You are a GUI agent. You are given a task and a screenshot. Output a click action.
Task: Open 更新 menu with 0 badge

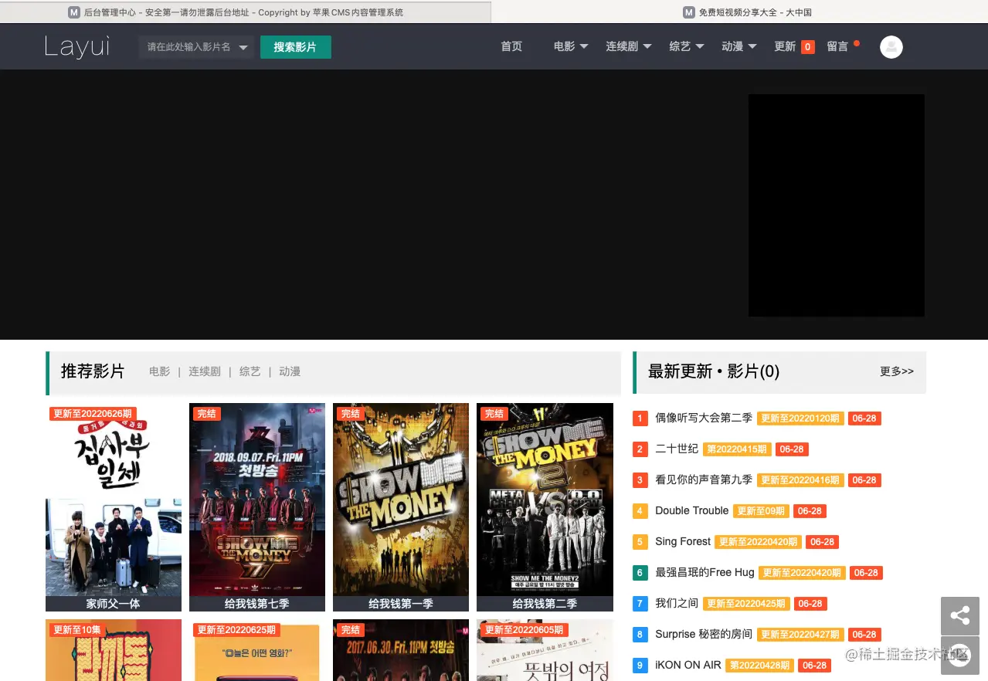point(794,46)
